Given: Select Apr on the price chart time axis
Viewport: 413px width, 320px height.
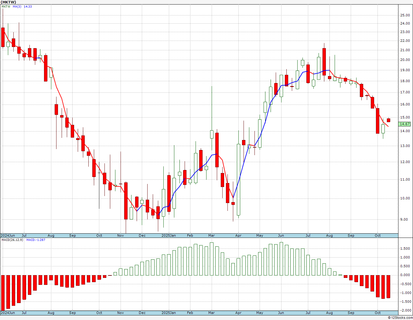Looking at the screenshot, I should 238,235.
